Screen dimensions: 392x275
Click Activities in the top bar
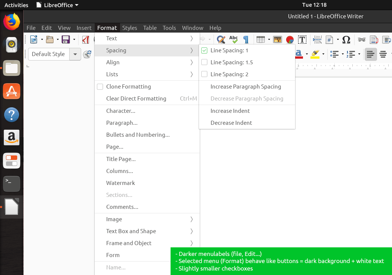tap(16, 5)
